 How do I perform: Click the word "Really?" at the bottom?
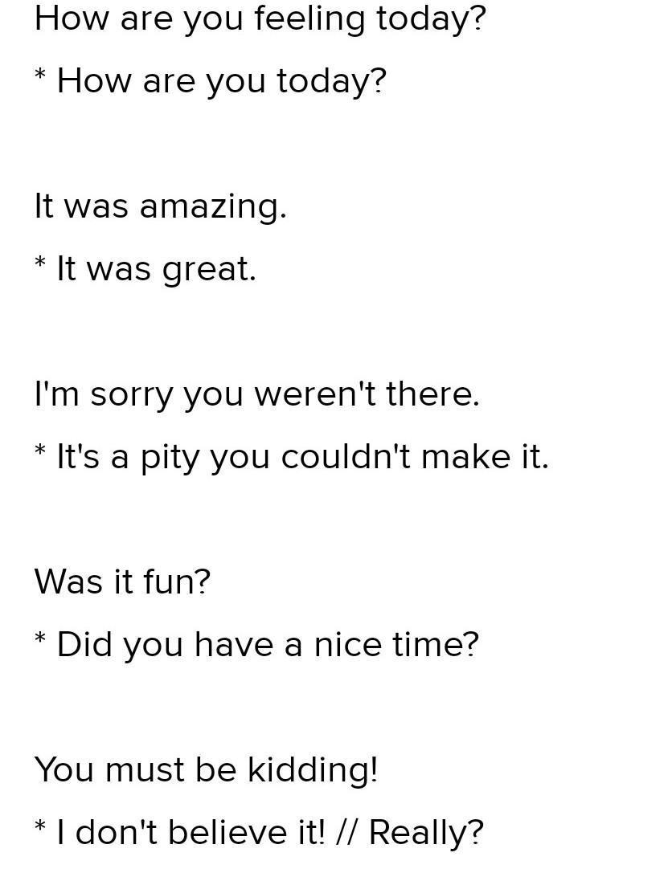click(x=426, y=832)
